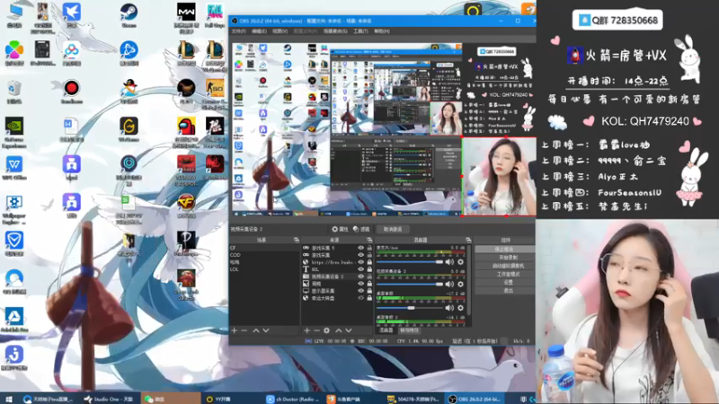Switch to 微信 WeChat on the taskbar
The width and height of the screenshot is (719, 404).
coord(170,399)
